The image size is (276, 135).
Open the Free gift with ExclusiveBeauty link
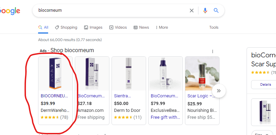pos(166,117)
